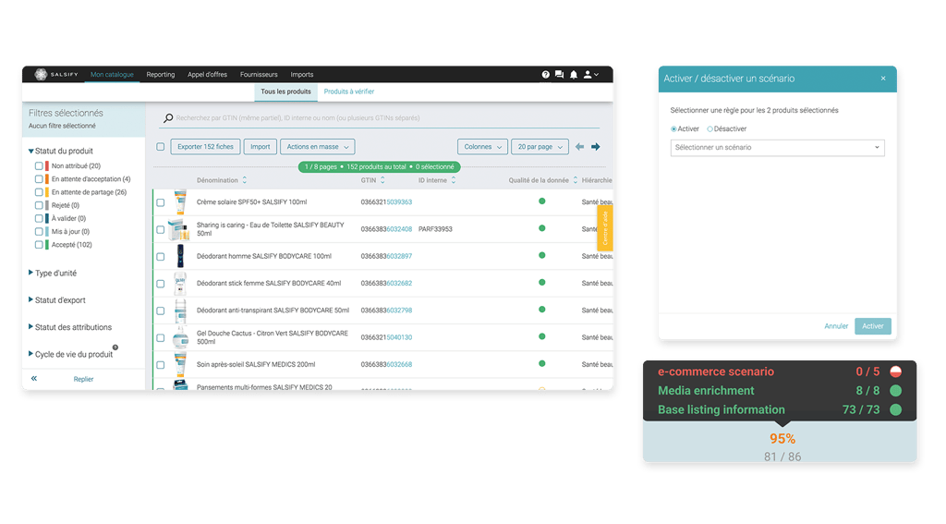The width and height of the screenshot is (946, 524).
Task: Click the info badge on Cycle de vie
Action: pos(115,347)
